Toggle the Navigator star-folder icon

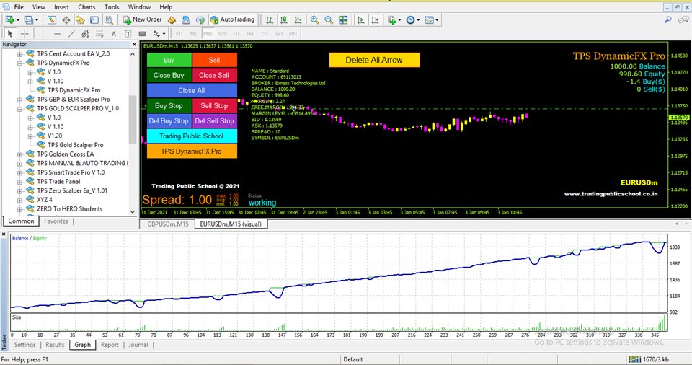[80, 20]
